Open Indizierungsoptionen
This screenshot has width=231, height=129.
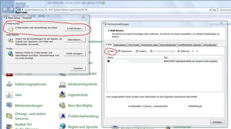pyautogui.click(x=31, y=84)
